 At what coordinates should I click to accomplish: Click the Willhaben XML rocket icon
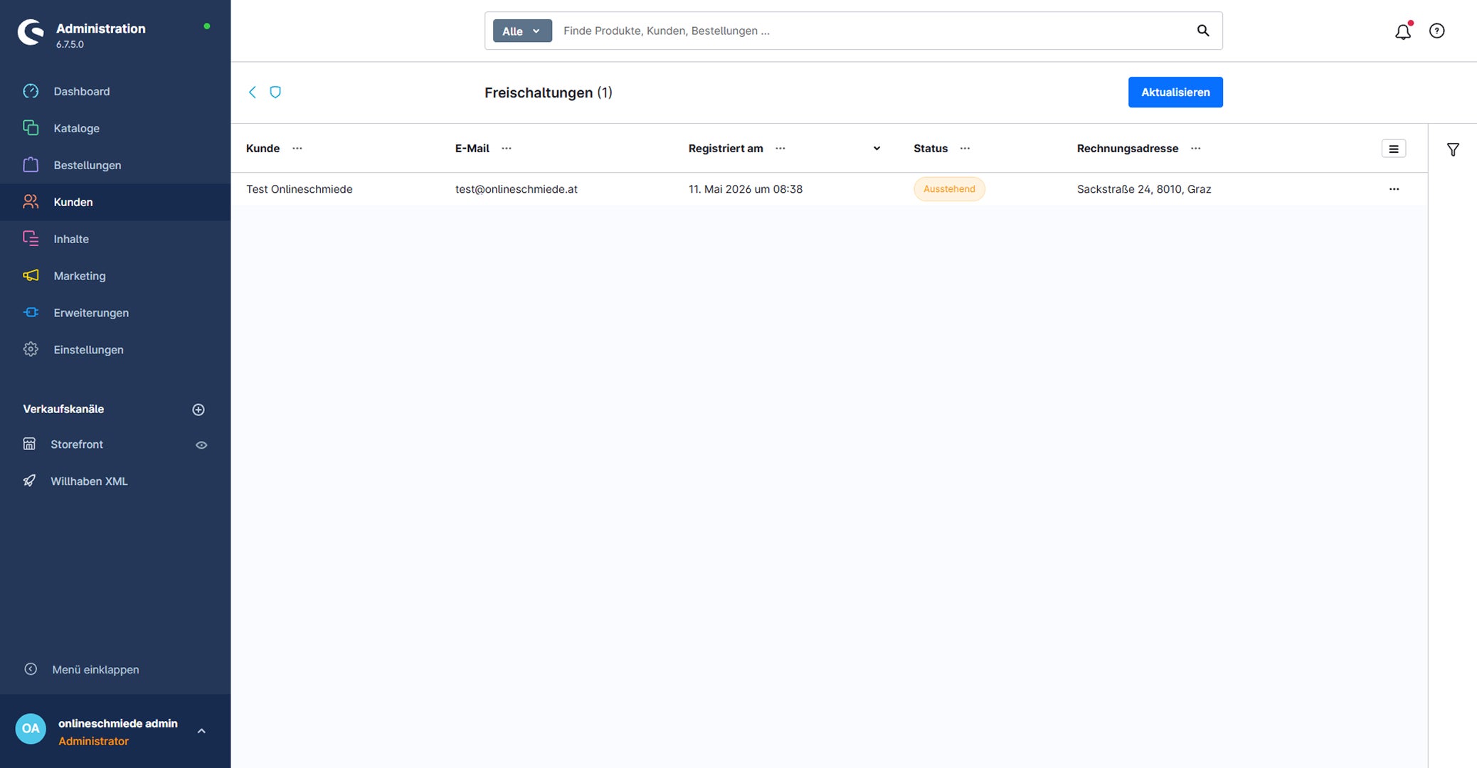pos(29,481)
